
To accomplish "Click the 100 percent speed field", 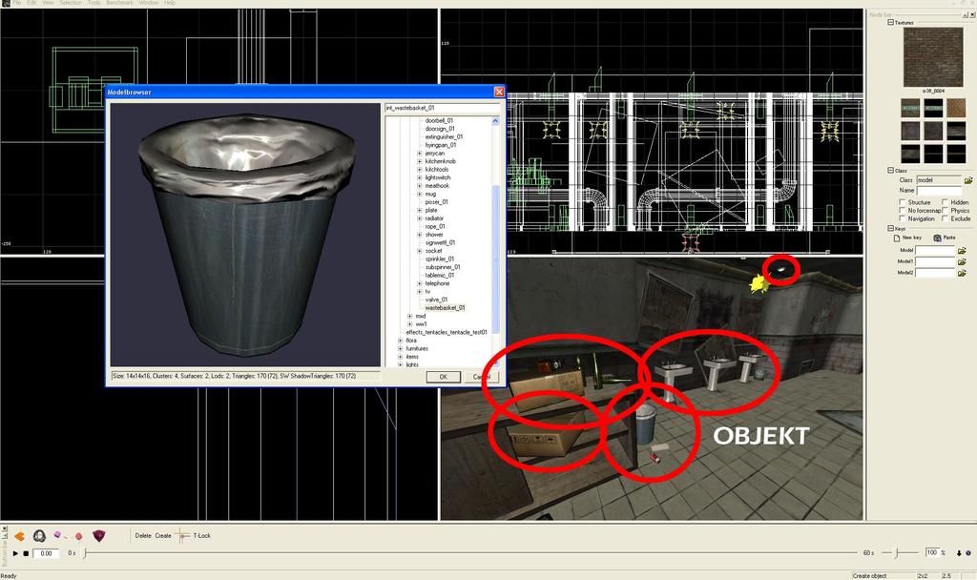I will pos(931,552).
